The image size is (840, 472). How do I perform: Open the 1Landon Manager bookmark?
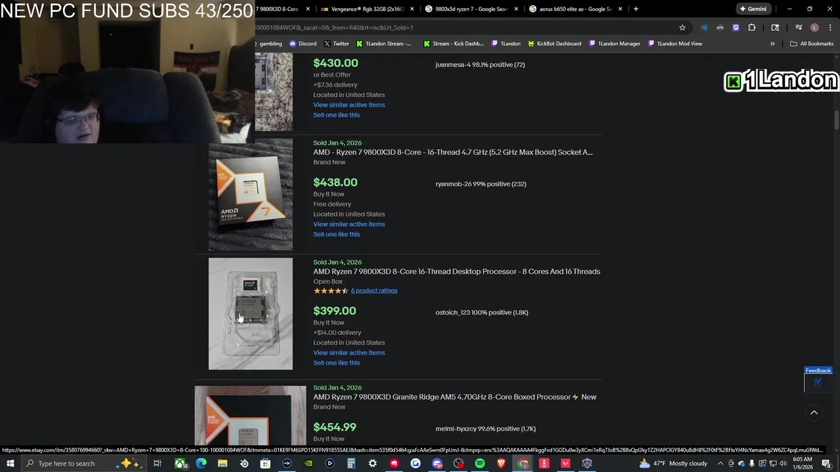click(614, 43)
